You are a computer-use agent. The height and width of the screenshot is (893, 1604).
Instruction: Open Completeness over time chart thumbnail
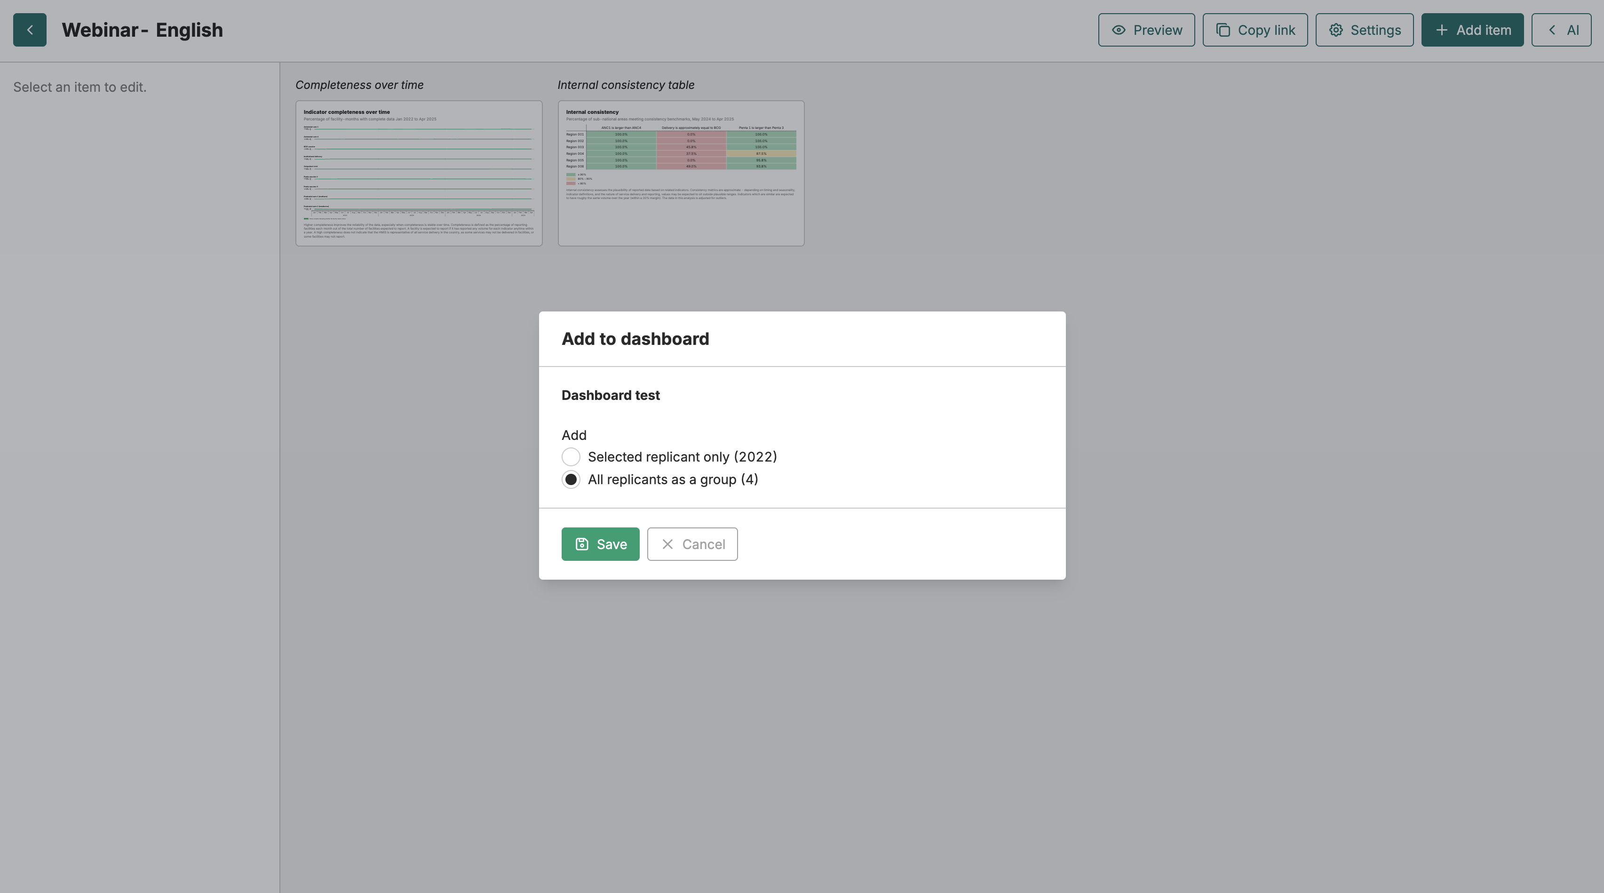click(419, 173)
